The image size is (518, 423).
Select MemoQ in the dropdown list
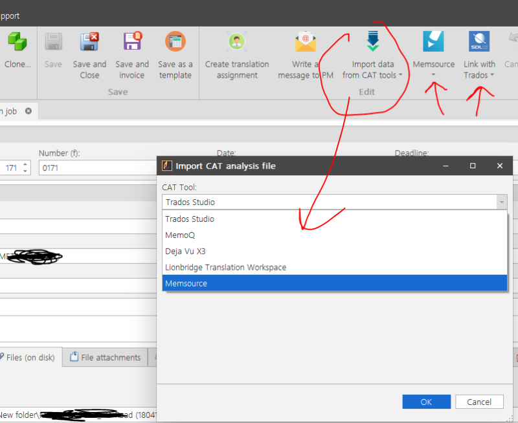coord(335,235)
